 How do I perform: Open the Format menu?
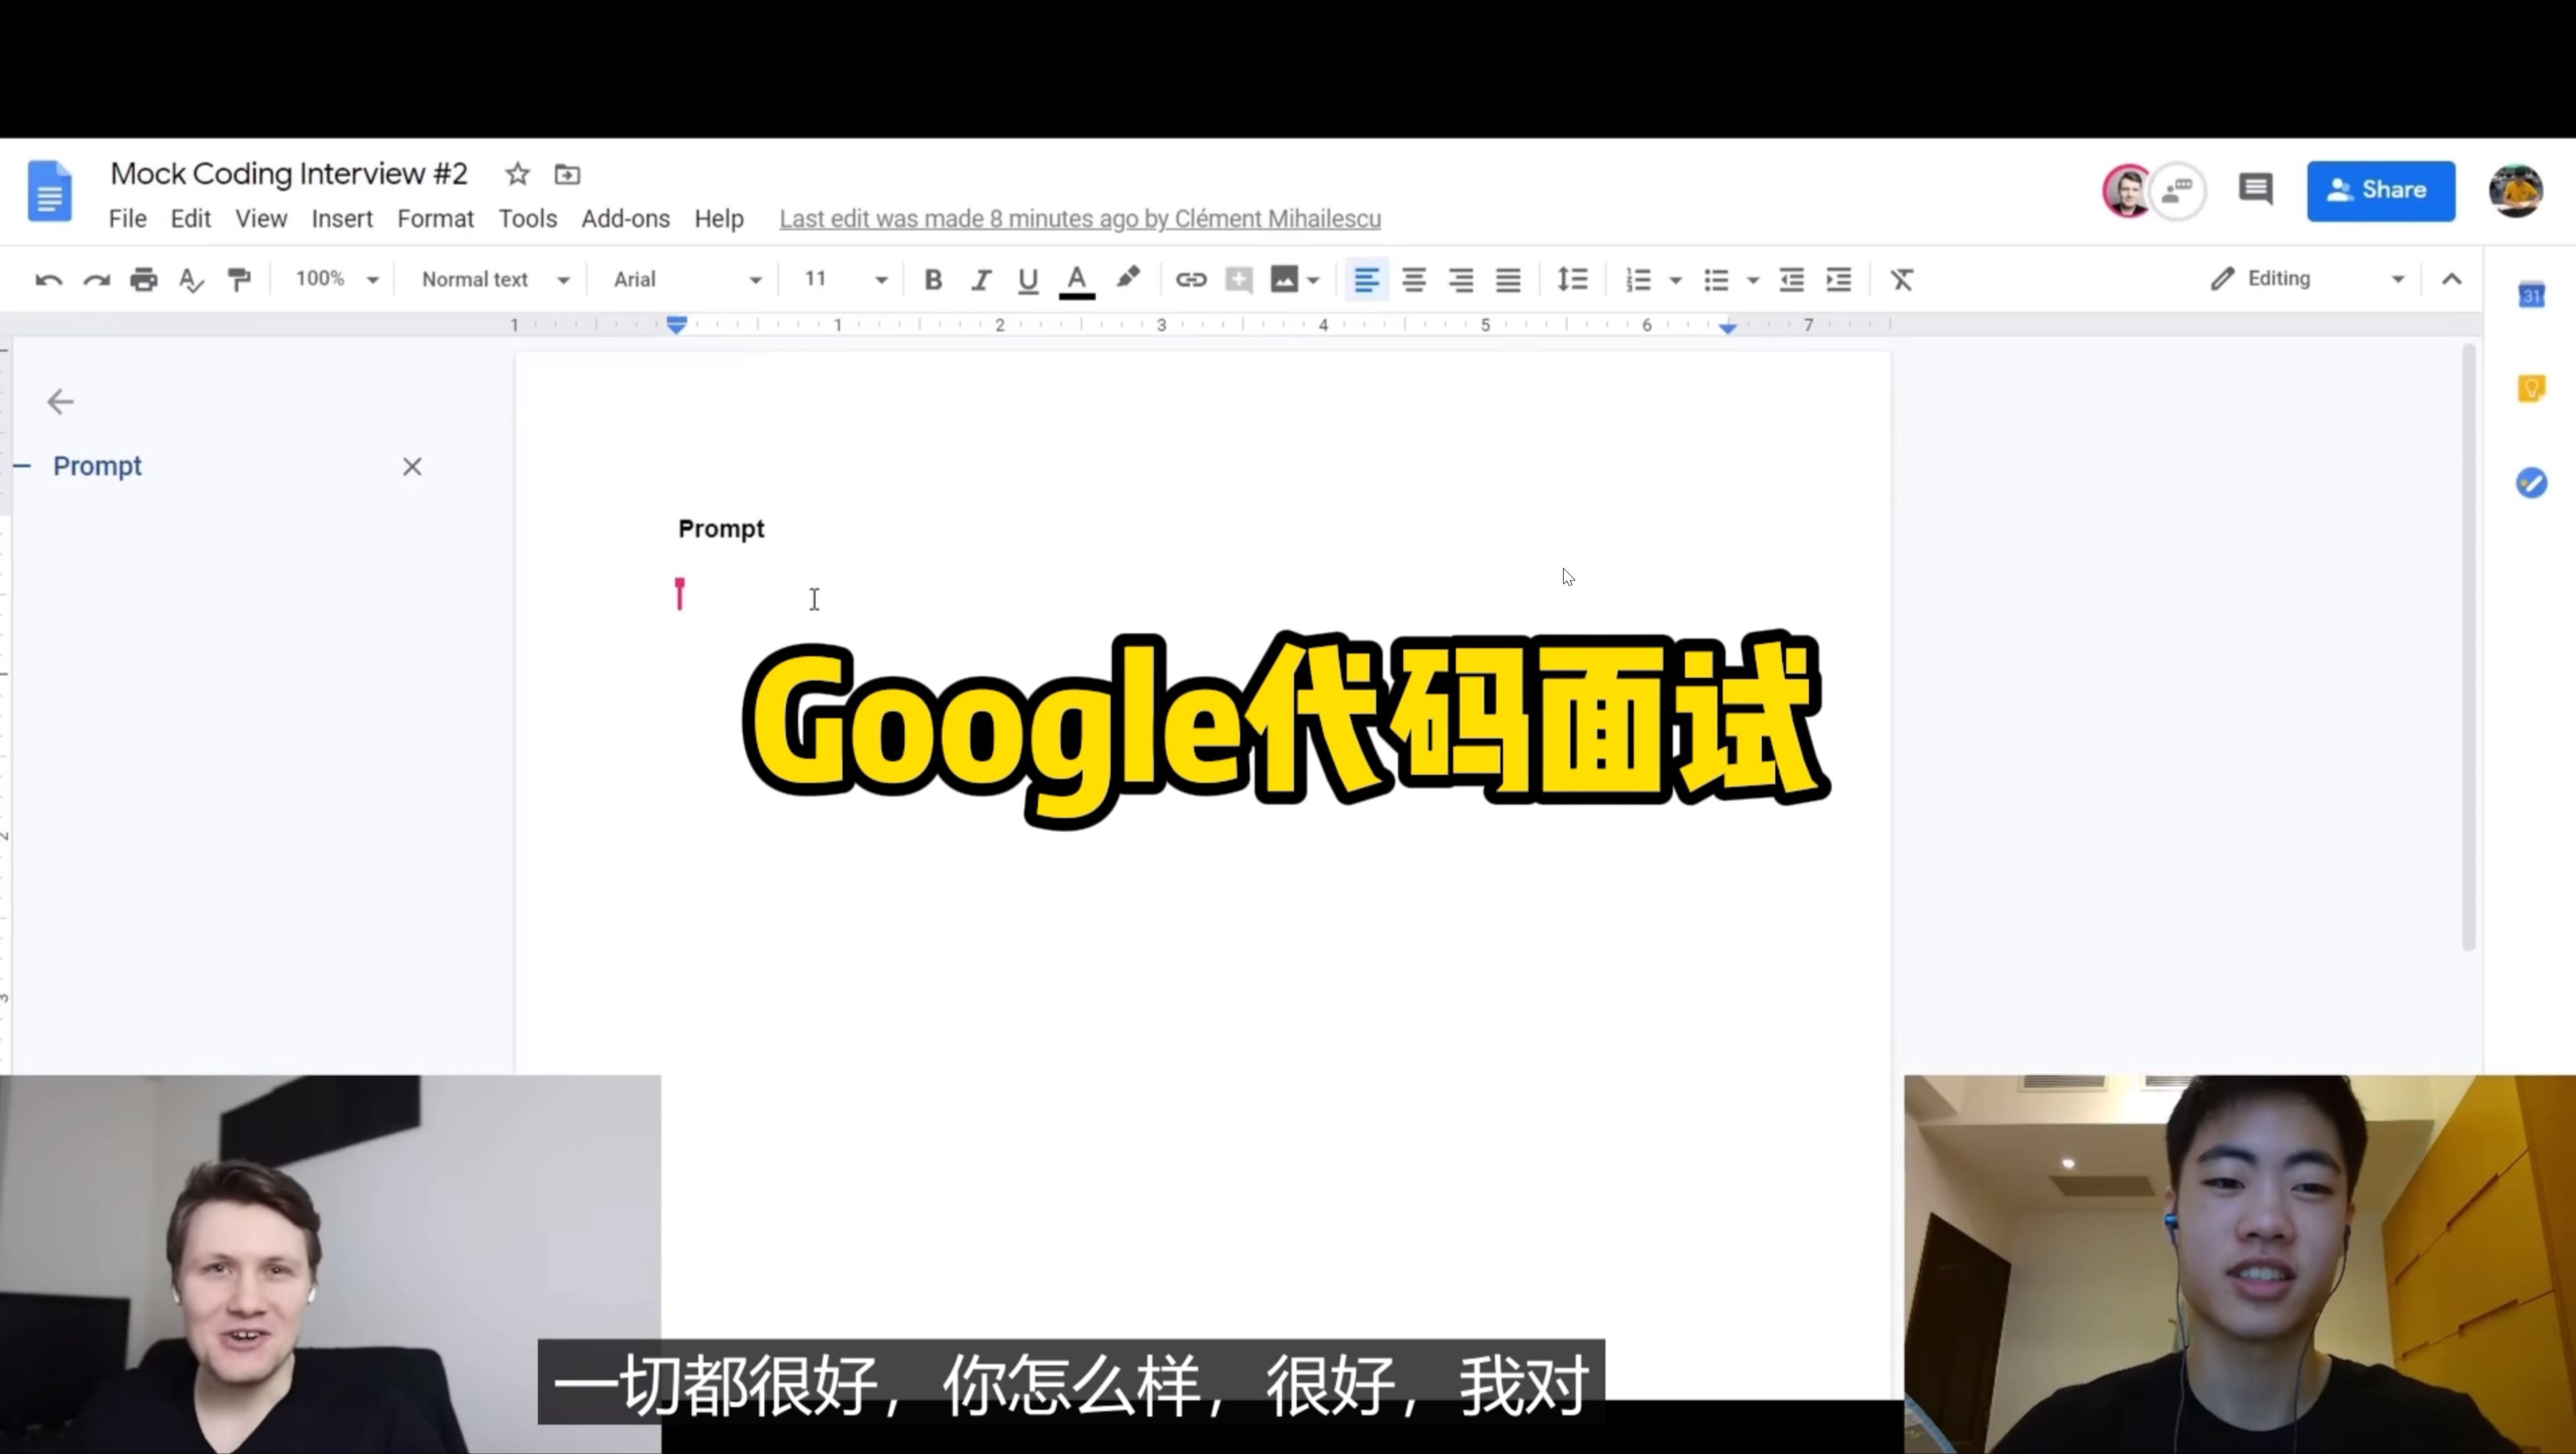tap(435, 218)
